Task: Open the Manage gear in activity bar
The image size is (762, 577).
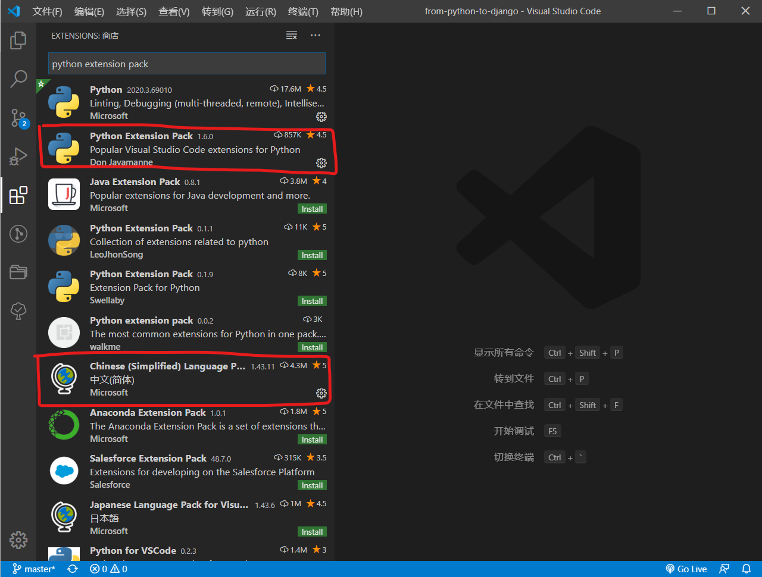Action: (18, 540)
